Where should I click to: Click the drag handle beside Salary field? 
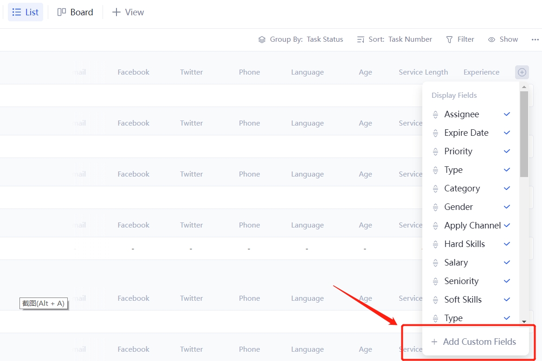pos(435,262)
